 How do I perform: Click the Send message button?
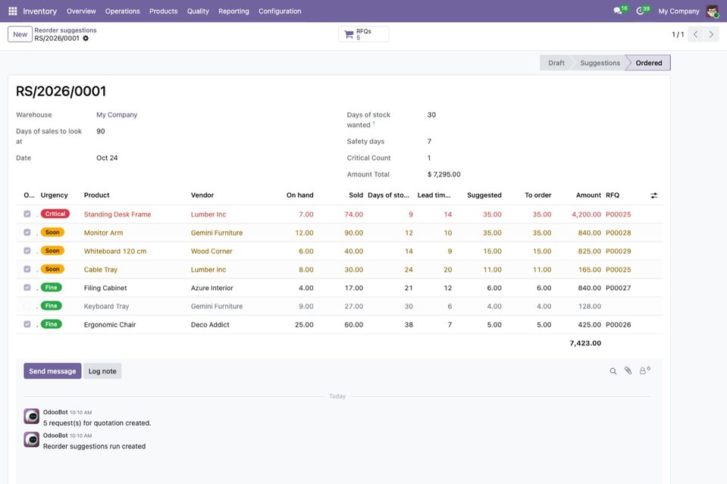(x=52, y=371)
